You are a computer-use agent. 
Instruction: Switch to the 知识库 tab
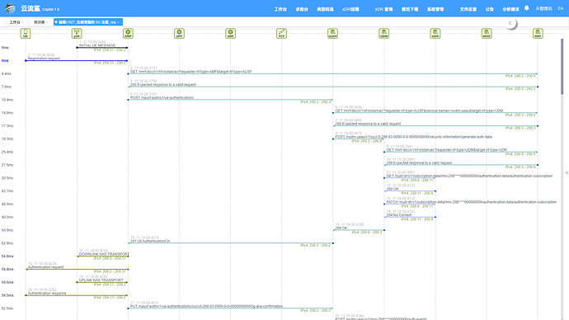(x=40, y=22)
